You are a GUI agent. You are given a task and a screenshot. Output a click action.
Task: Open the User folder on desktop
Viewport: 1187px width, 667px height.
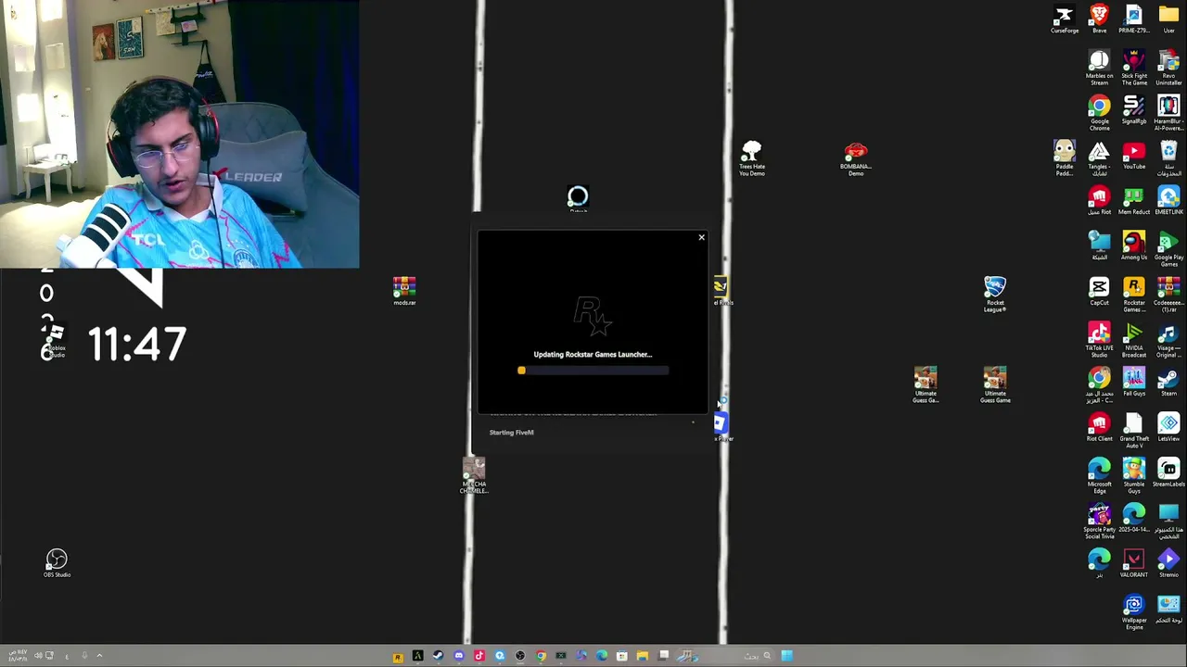[x=1168, y=20]
